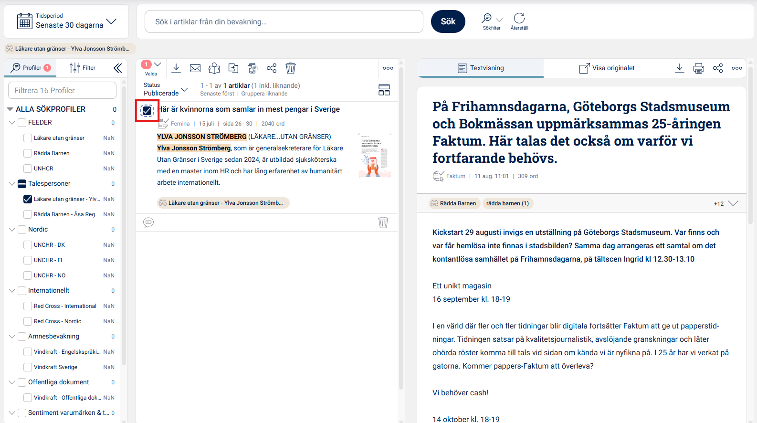Click the profile sidebar scrollbar

click(124, 227)
